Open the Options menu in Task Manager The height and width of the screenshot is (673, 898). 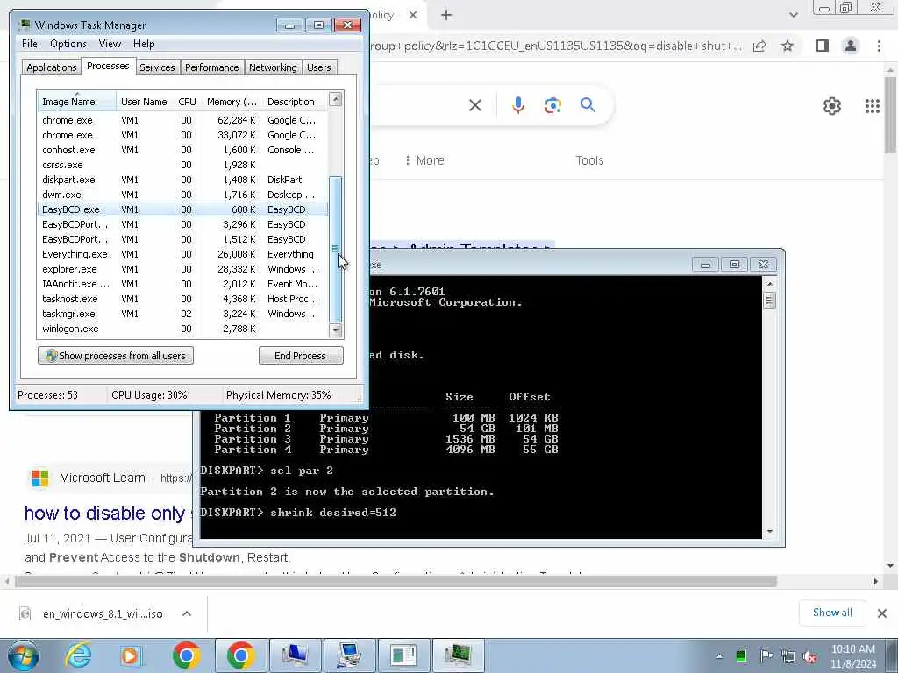[x=68, y=44]
